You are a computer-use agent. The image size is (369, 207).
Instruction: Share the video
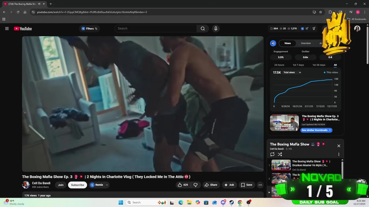[x=211, y=185]
